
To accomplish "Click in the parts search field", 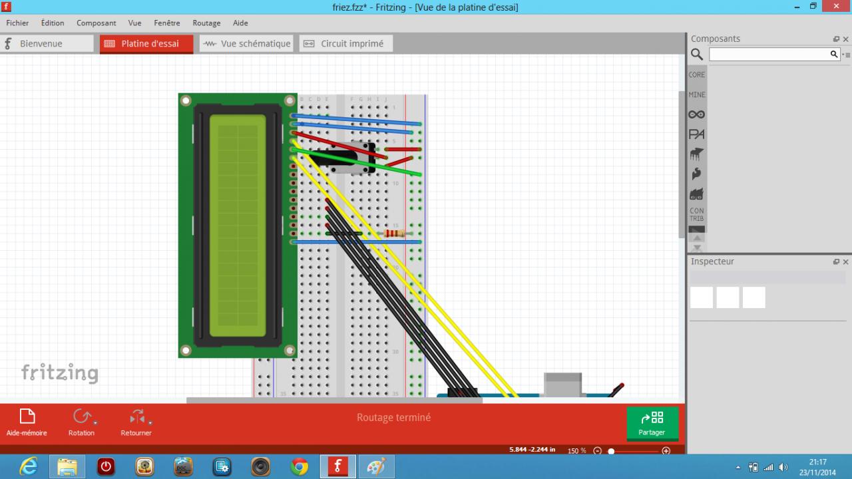I will pos(768,55).
